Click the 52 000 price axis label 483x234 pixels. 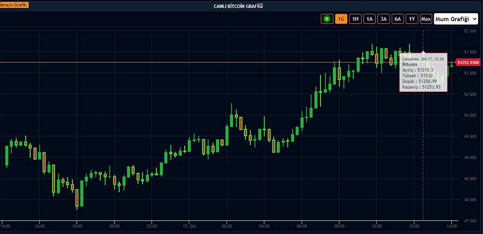[470, 31]
